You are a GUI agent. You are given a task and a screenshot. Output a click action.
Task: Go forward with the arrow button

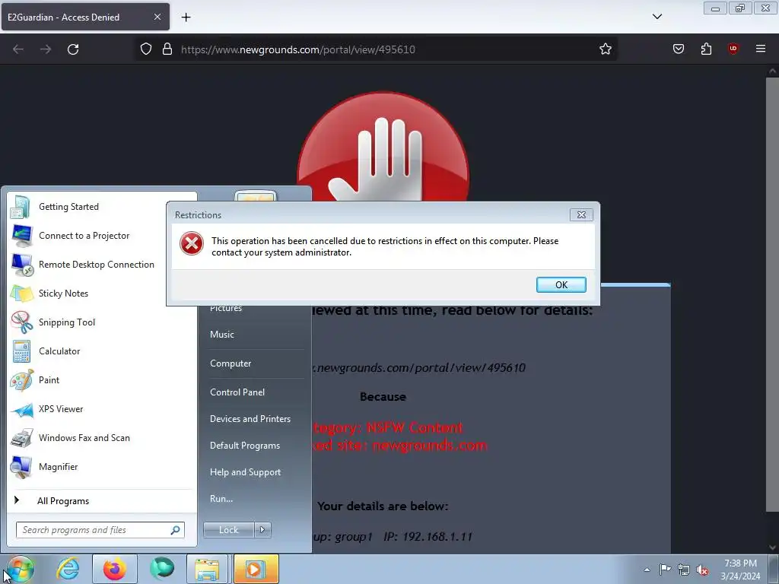click(46, 49)
